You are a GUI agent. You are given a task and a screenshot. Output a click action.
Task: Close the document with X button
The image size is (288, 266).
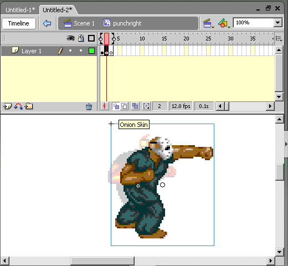pos(277,8)
